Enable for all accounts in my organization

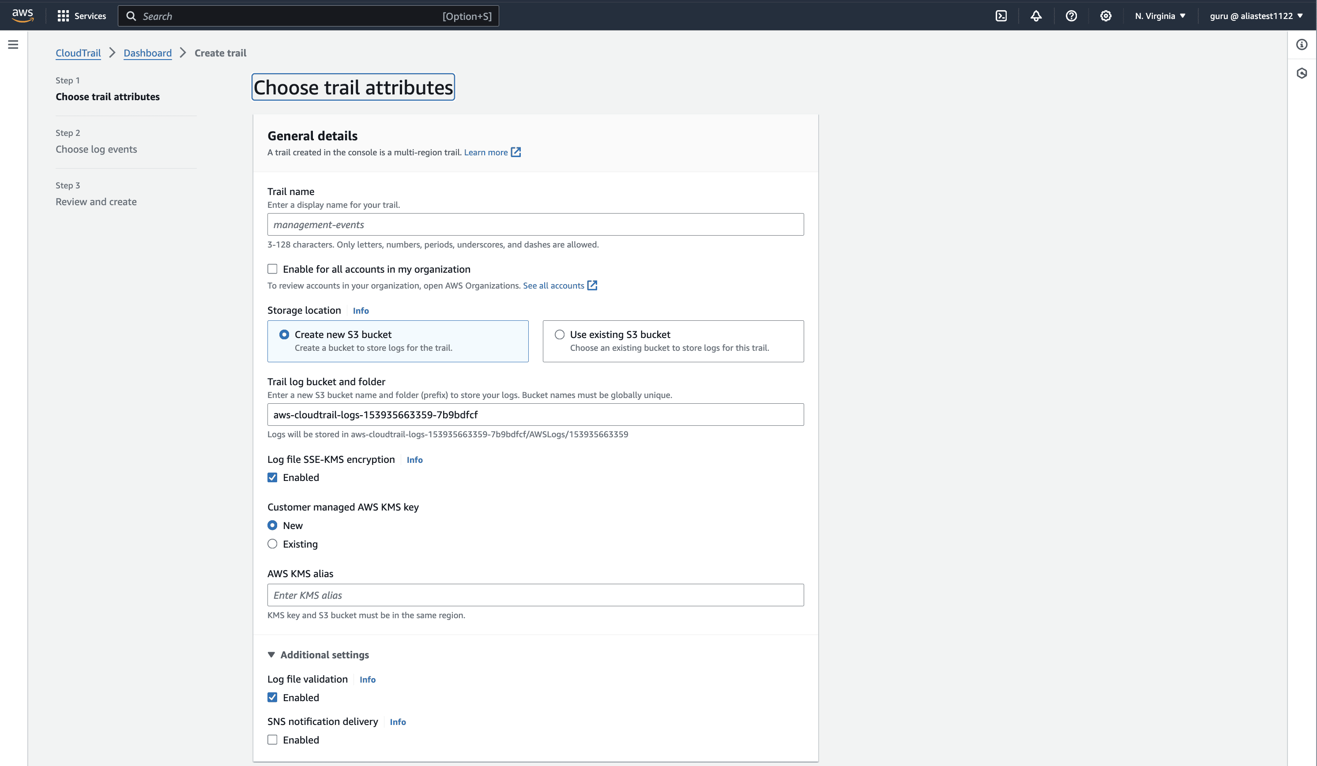click(272, 269)
